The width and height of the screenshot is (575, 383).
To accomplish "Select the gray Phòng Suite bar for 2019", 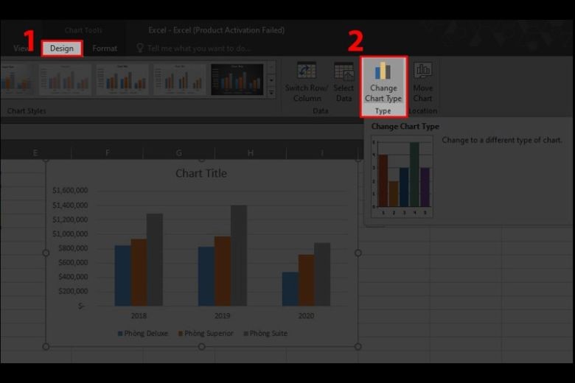I will pyautogui.click(x=239, y=256).
